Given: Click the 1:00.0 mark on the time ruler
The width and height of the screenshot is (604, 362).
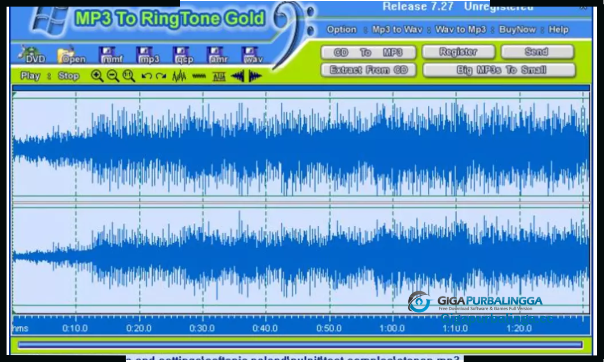Looking at the screenshot, I should click(x=392, y=328).
